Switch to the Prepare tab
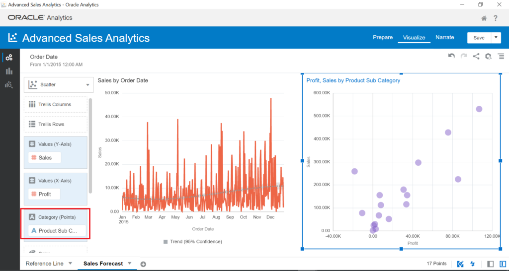 point(383,37)
